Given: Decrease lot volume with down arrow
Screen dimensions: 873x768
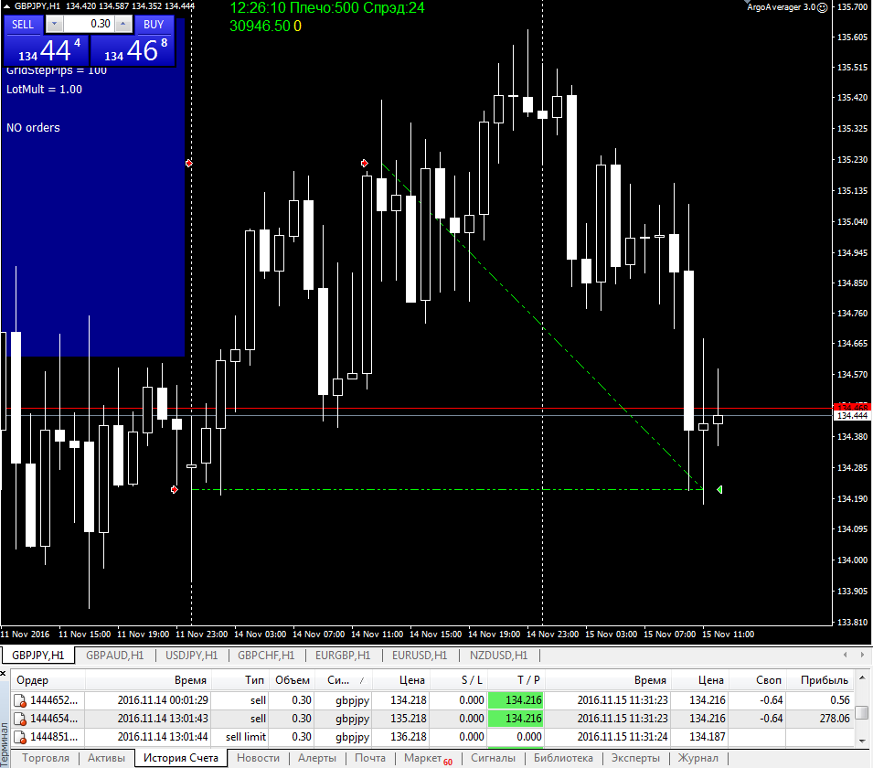Looking at the screenshot, I should click(x=54, y=24).
